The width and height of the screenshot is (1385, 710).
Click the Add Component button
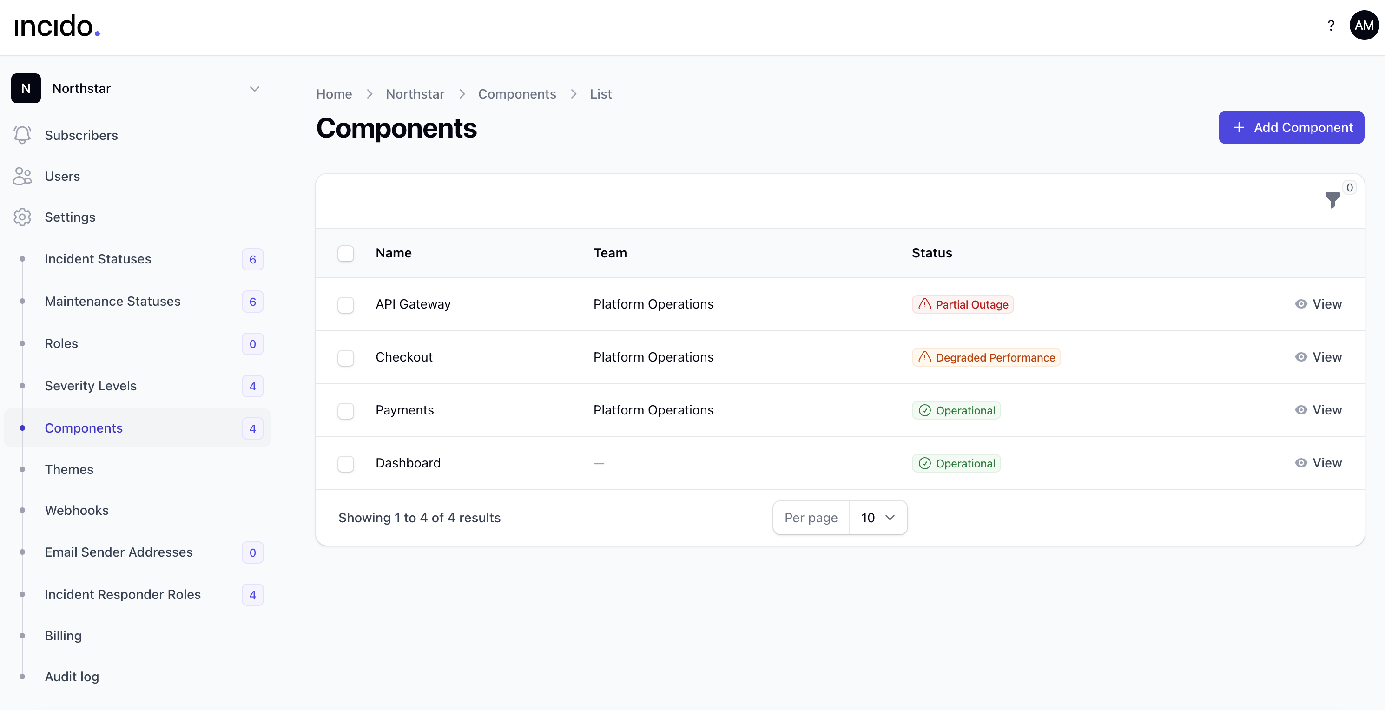click(x=1291, y=127)
